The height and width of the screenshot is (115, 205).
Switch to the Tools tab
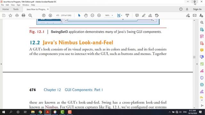pyautogui.click(x=16, y=9)
